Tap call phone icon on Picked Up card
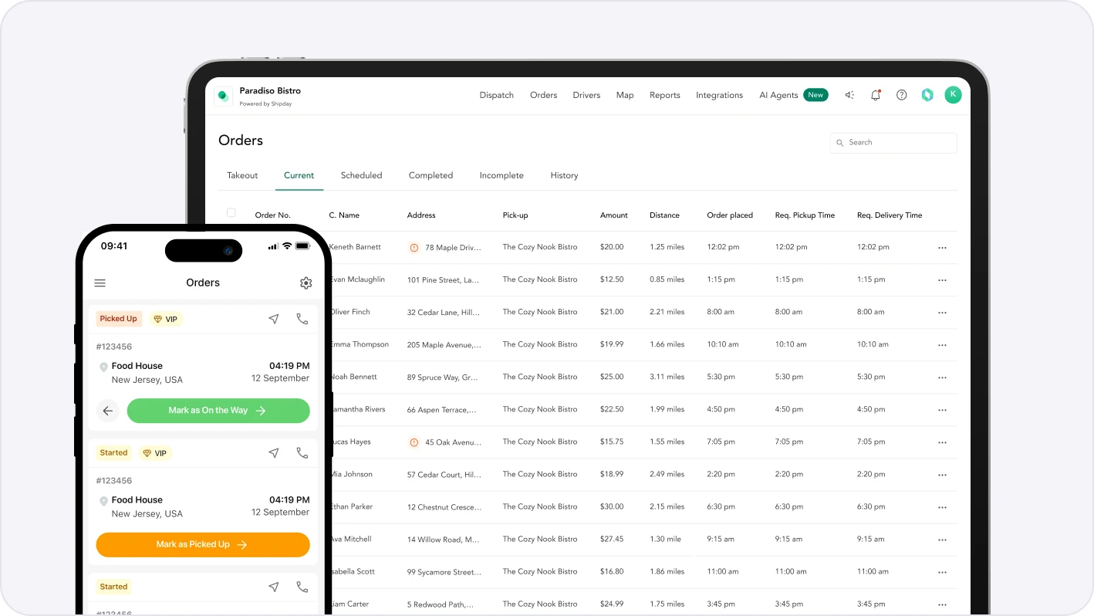1094x616 pixels. (x=302, y=319)
